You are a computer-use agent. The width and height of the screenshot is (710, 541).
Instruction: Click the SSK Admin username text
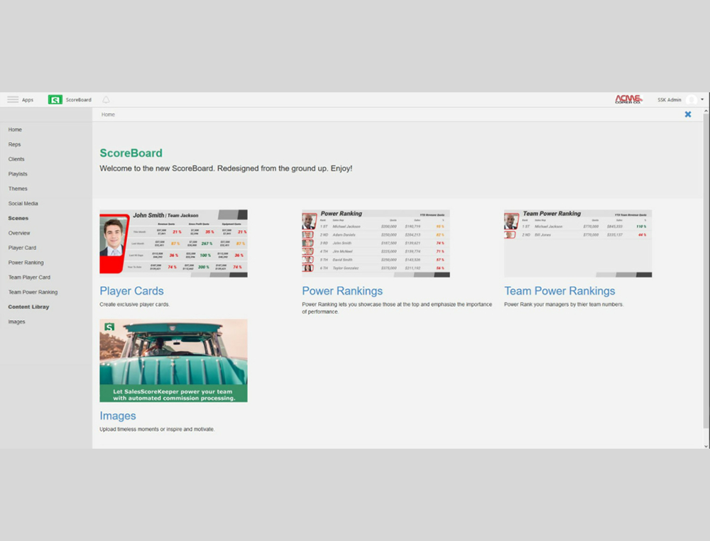pyautogui.click(x=670, y=99)
